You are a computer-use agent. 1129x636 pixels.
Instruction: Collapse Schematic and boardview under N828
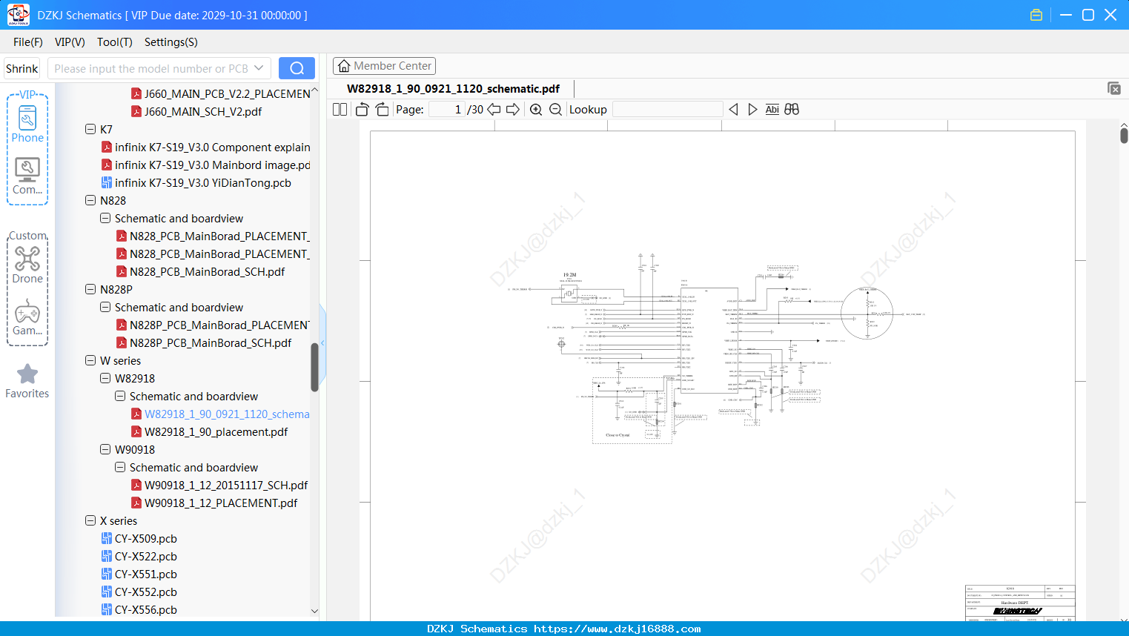[x=105, y=218]
